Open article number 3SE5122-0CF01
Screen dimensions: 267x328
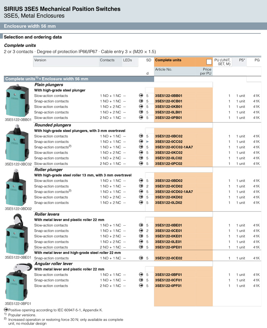(x=168, y=280)
